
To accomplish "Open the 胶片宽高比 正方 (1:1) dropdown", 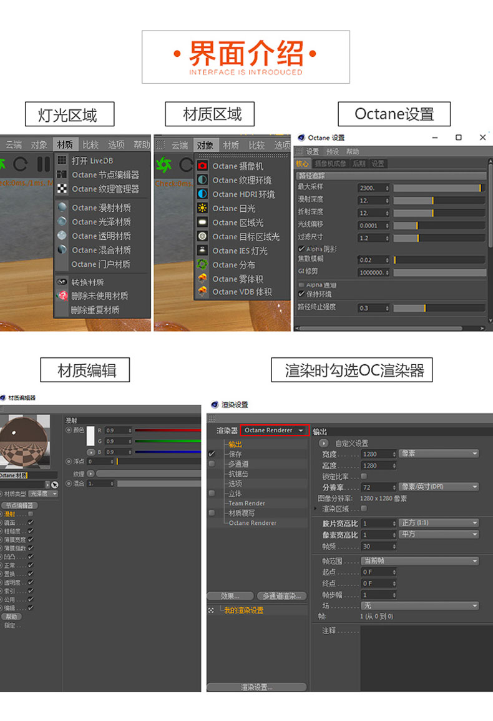I will pyautogui.click(x=439, y=523).
